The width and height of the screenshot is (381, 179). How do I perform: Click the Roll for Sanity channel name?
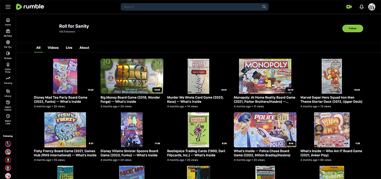[74, 26]
